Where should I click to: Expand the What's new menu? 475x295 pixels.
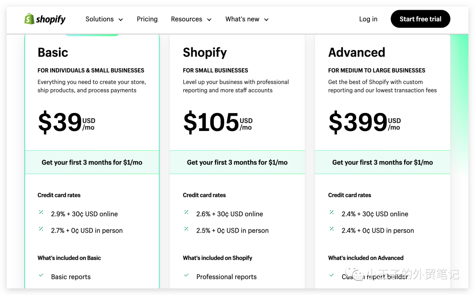(x=247, y=19)
